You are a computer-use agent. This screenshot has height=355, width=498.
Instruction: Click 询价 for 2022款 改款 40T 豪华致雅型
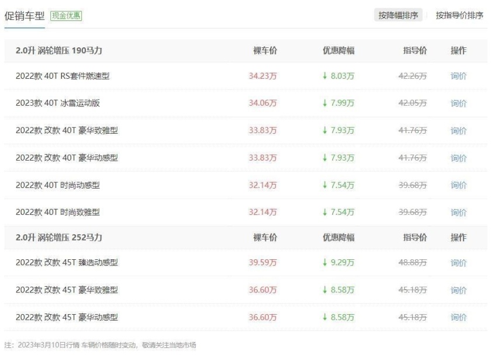458,131
